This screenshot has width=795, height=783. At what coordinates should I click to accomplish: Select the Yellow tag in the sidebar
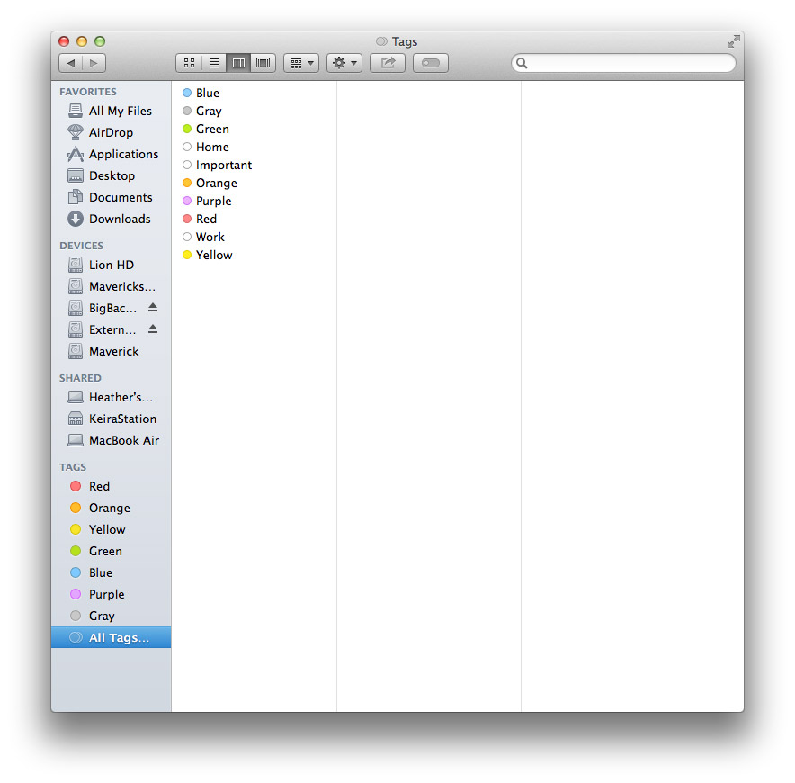coord(111,529)
